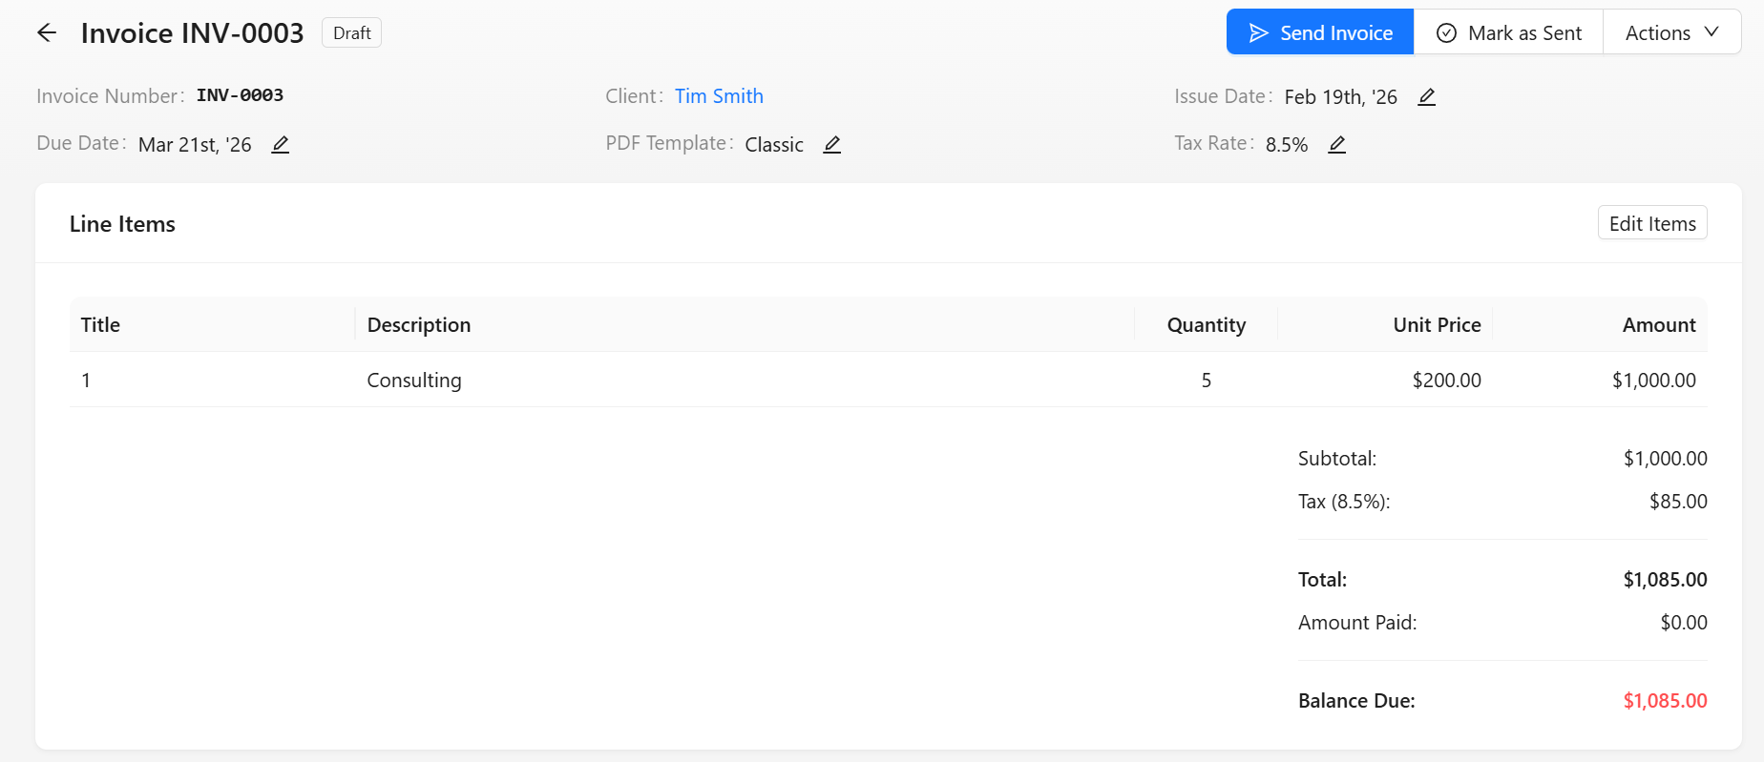Screen dimensions: 1764x762
Task: Click the checkmark circle icon in Mark as Sent
Action: tap(1446, 33)
